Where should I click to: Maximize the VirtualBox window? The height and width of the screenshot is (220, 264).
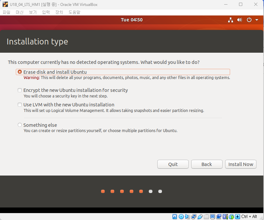pos(241,4)
